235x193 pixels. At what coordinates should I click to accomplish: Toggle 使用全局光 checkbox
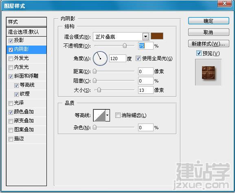coord(138,58)
